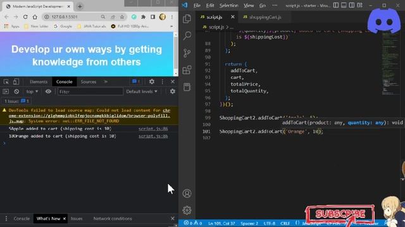Open the issues counter badge in DevTools toolbar
Viewport: 405px width, 227px height.
coord(136,82)
